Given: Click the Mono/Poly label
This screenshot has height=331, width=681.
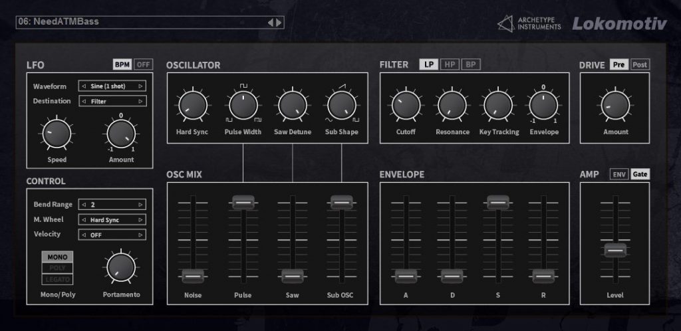Looking at the screenshot, I should (57, 294).
